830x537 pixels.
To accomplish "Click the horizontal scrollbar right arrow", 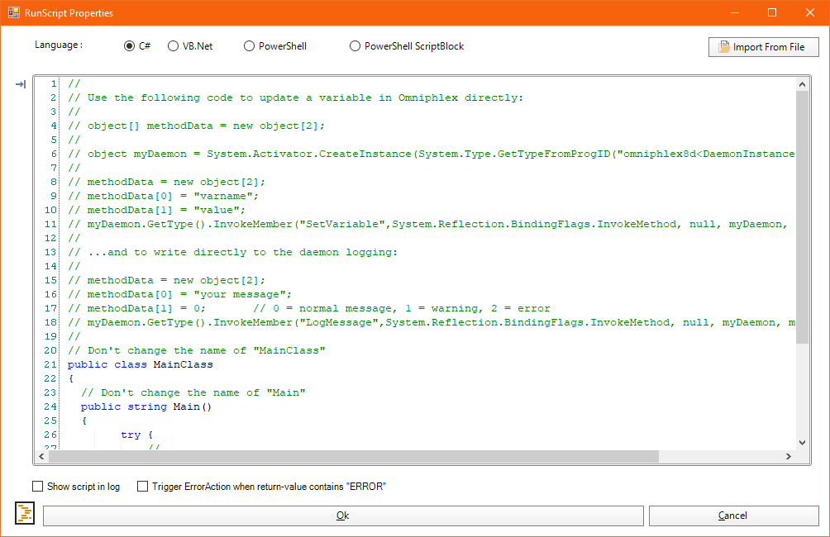I will [x=789, y=456].
